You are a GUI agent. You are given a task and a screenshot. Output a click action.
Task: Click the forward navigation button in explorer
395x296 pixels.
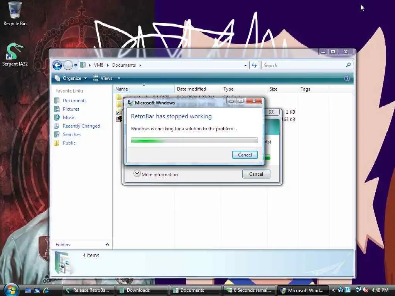point(68,66)
